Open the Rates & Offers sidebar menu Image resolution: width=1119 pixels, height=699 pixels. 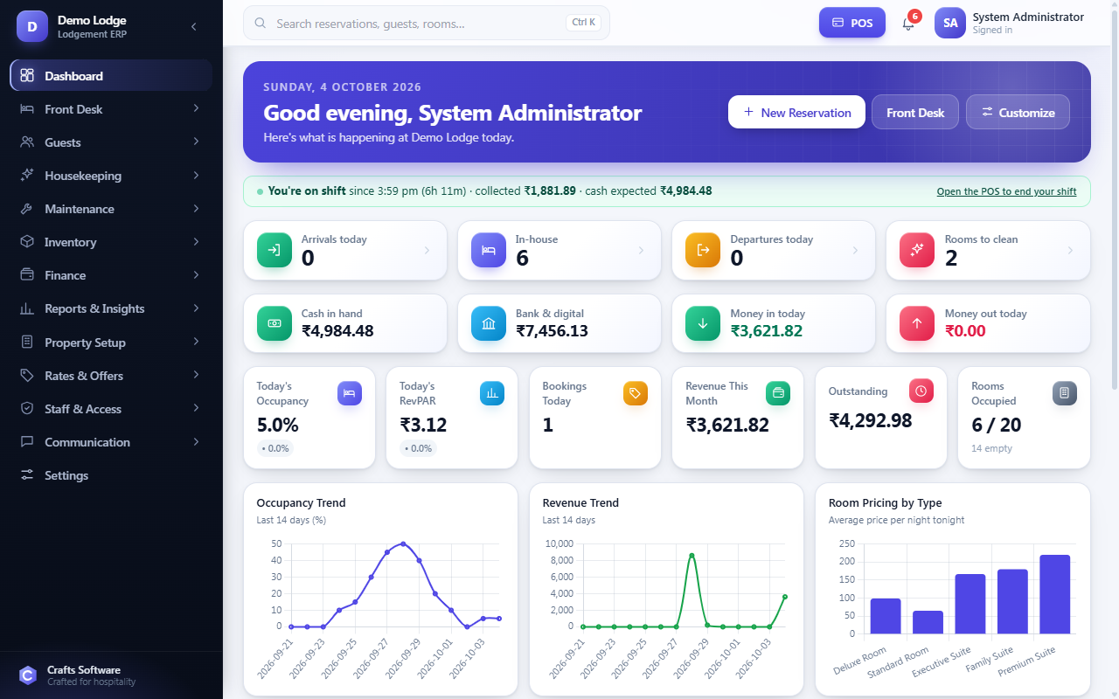click(111, 376)
